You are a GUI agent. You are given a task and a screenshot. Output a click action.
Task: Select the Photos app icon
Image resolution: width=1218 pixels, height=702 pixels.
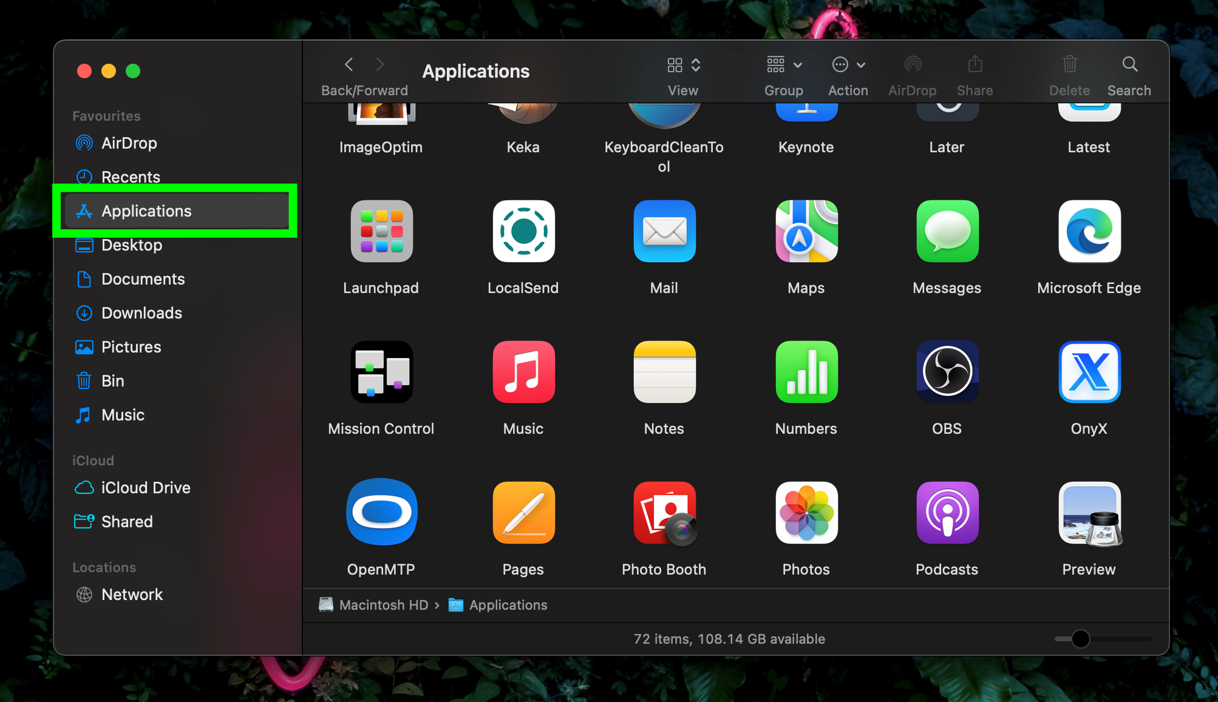pyautogui.click(x=806, y=513)
